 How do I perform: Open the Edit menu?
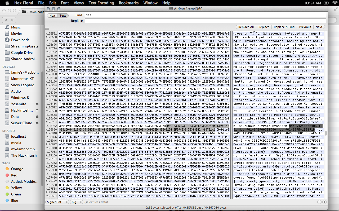pos(53,3)
